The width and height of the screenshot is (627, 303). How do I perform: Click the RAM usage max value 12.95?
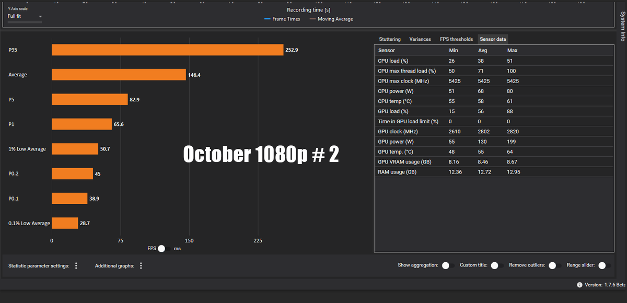(514, 171)
